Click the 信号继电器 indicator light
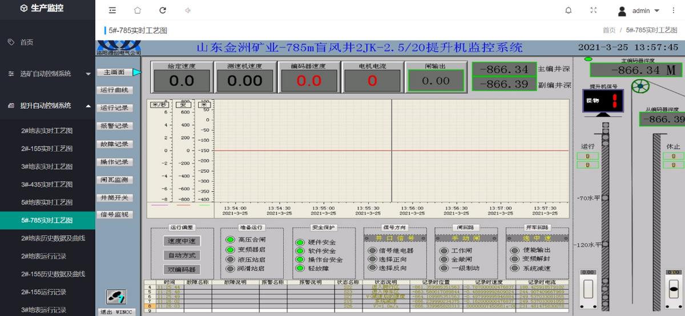The image size is (685, 316). pos(372,251)
